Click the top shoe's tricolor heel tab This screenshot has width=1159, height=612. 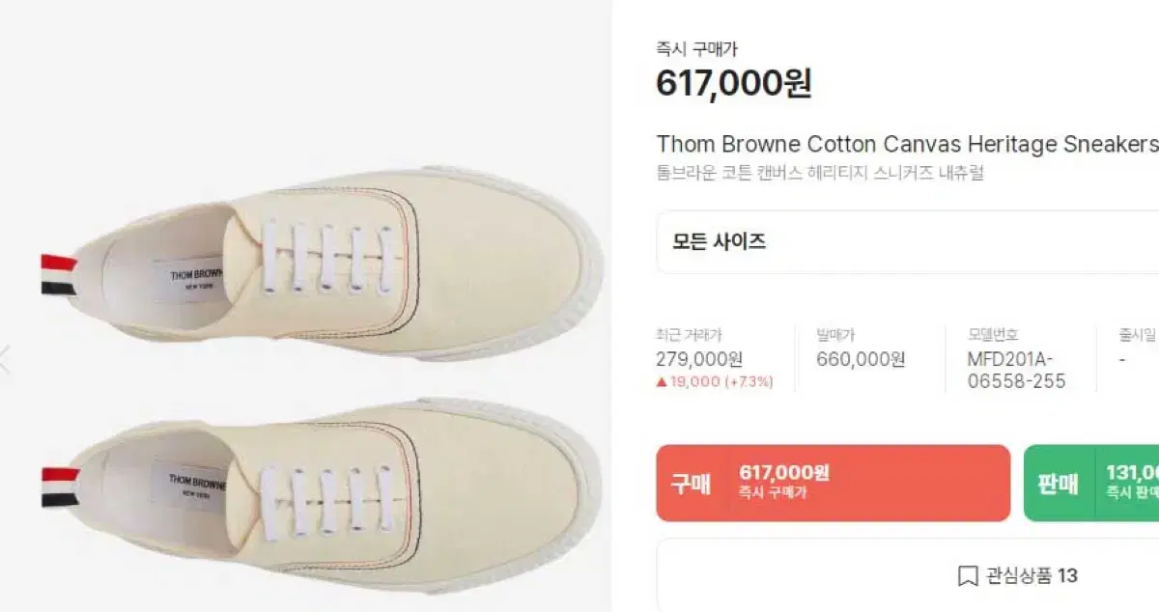click(58, 273)
